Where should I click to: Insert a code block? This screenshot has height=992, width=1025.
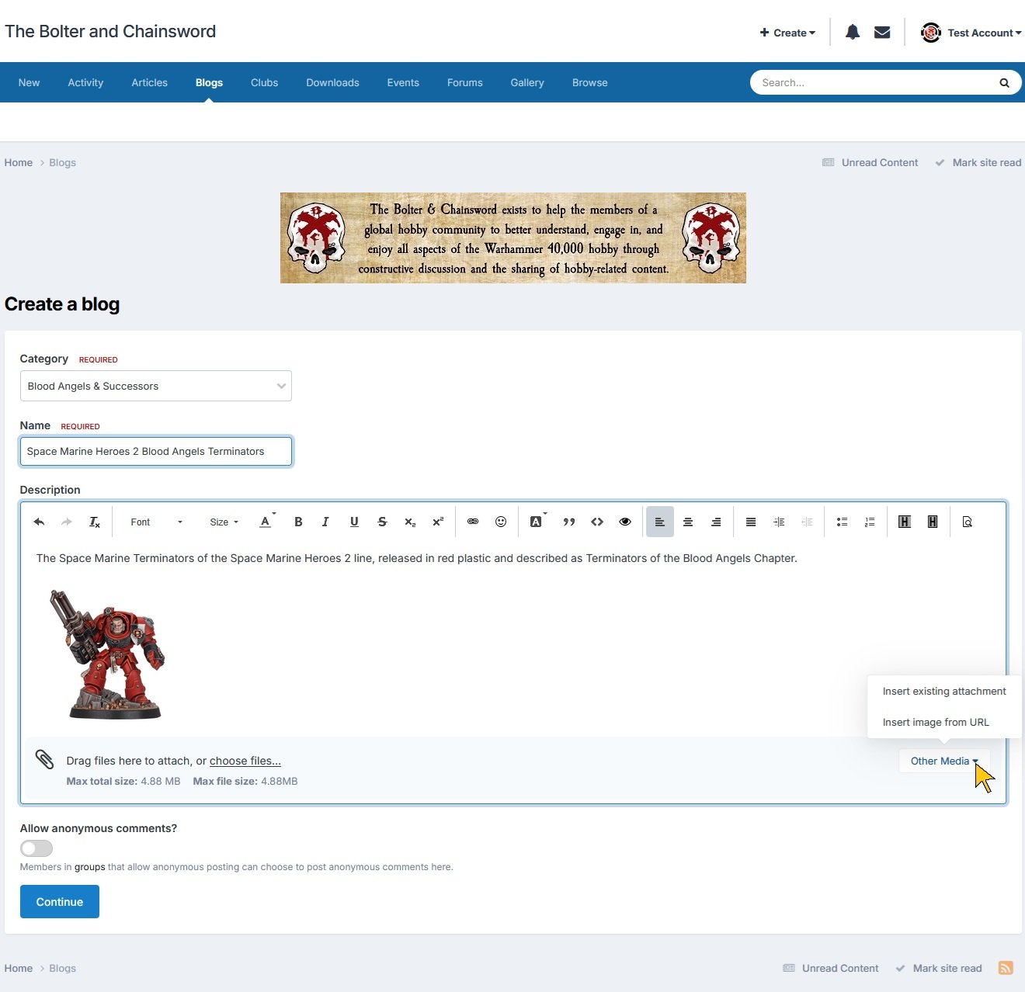pos(597,522)
